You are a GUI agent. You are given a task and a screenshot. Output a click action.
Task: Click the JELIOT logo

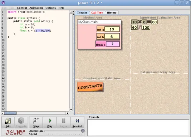coord(15,132)
